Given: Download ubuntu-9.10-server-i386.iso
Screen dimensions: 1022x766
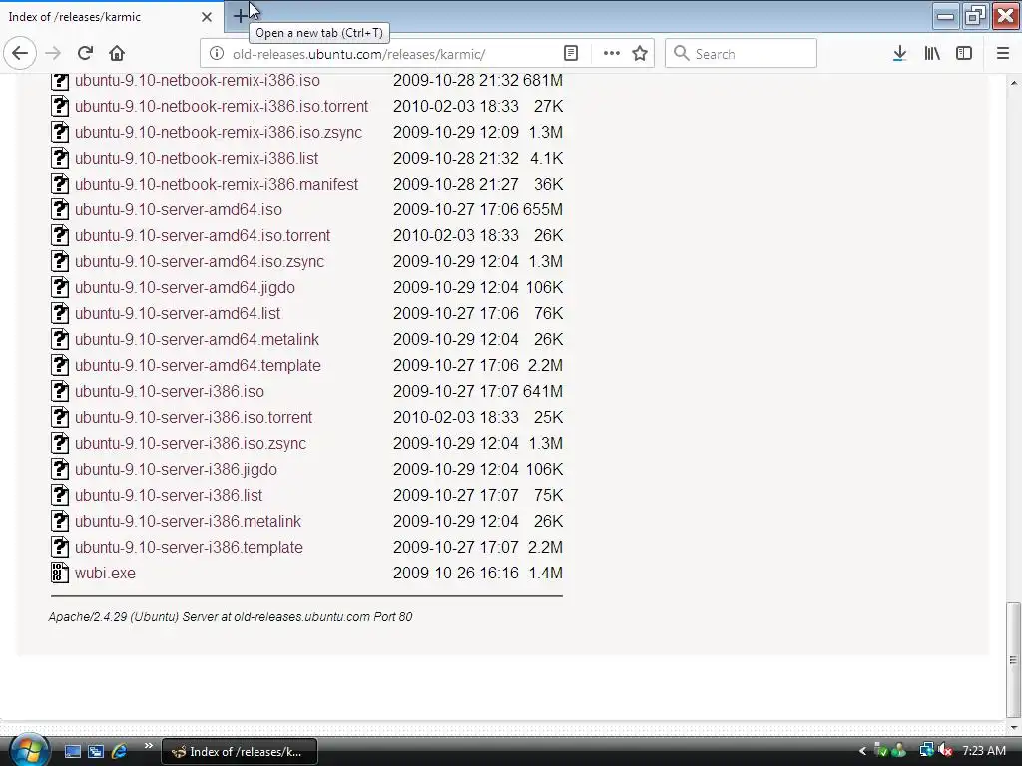Looking at the screenshot, I should (170, 391).
